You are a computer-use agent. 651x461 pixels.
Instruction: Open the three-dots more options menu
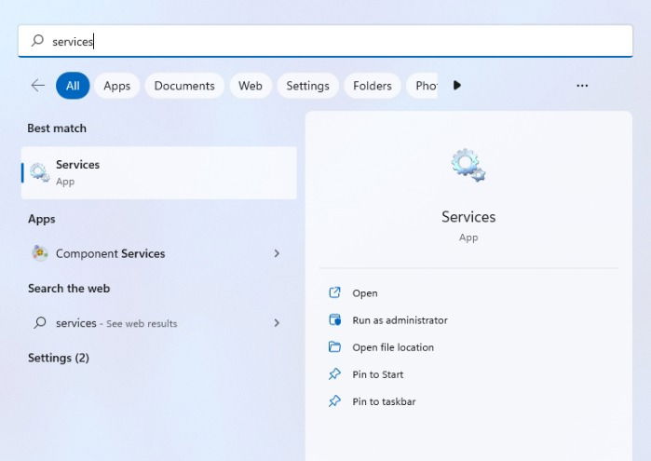582,86
